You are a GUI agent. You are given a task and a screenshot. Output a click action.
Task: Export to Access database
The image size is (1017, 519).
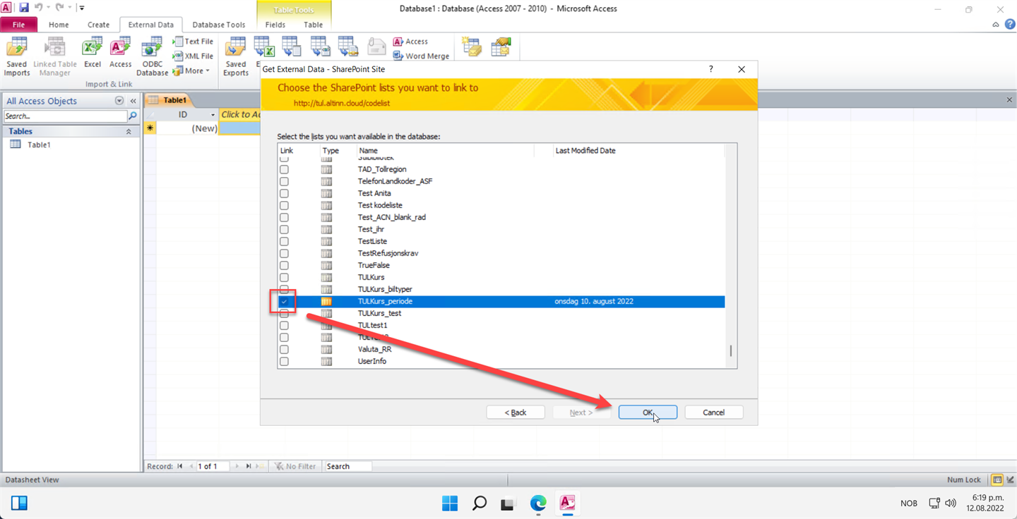(410, 42)
